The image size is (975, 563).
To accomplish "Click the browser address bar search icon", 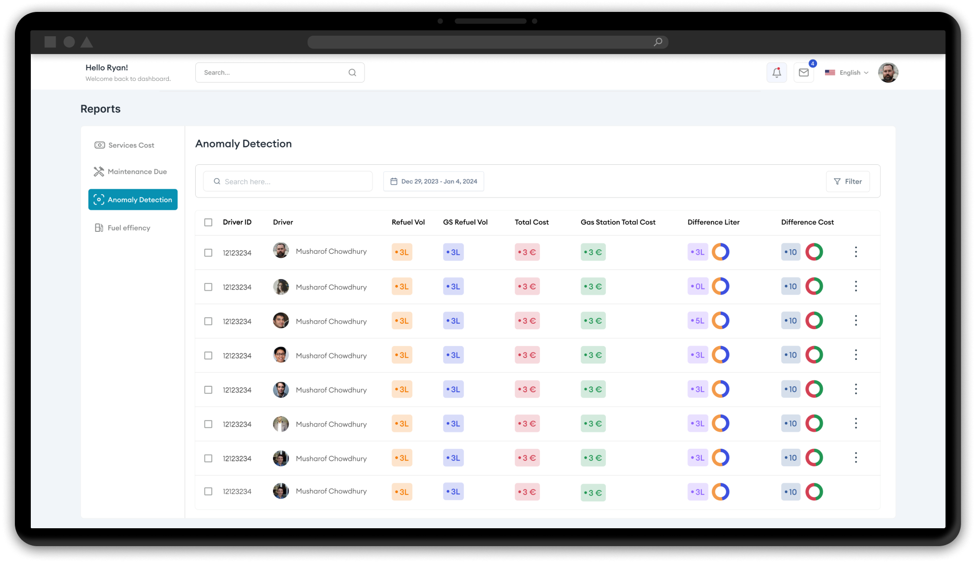I will (x=658, y=42).
